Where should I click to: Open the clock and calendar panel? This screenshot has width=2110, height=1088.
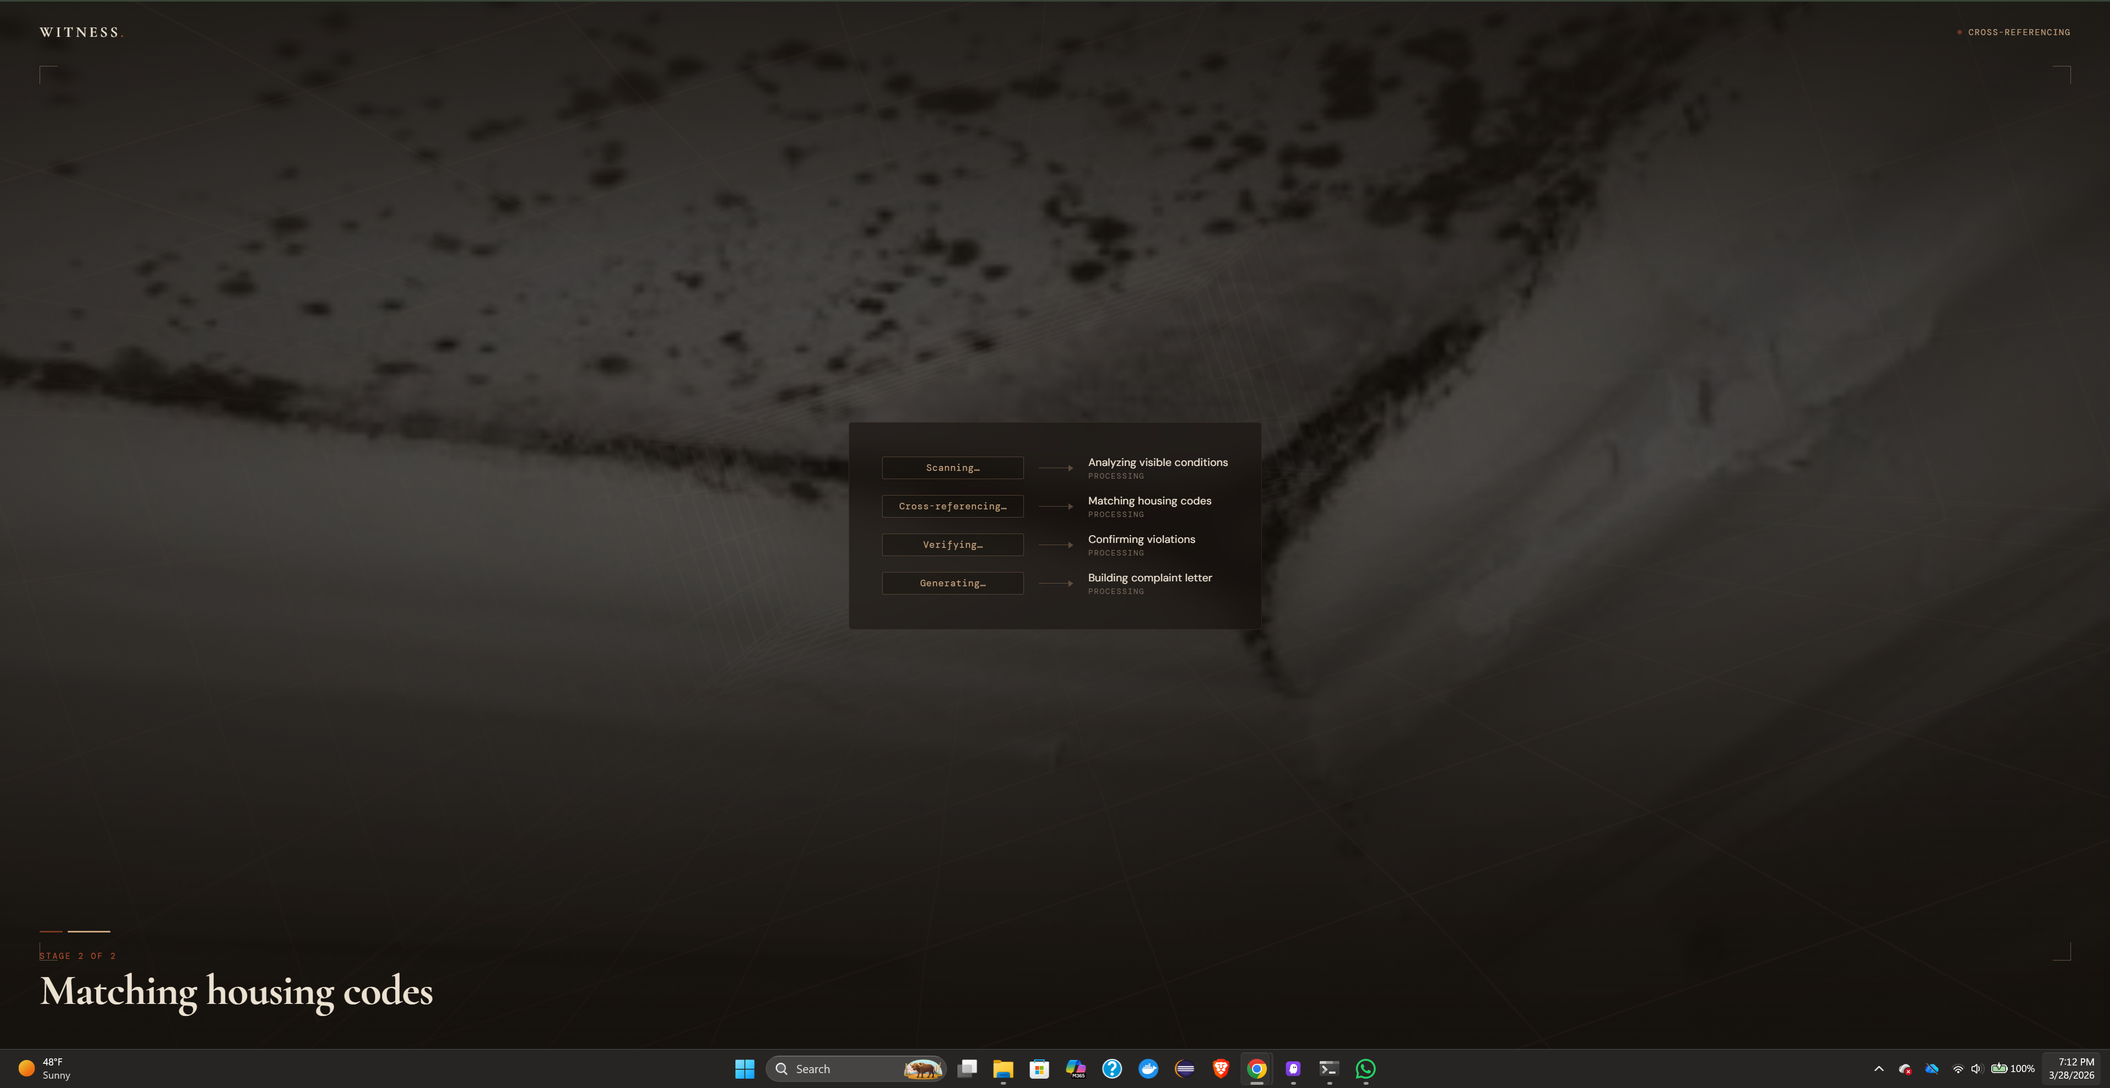click(2070, 1068)
